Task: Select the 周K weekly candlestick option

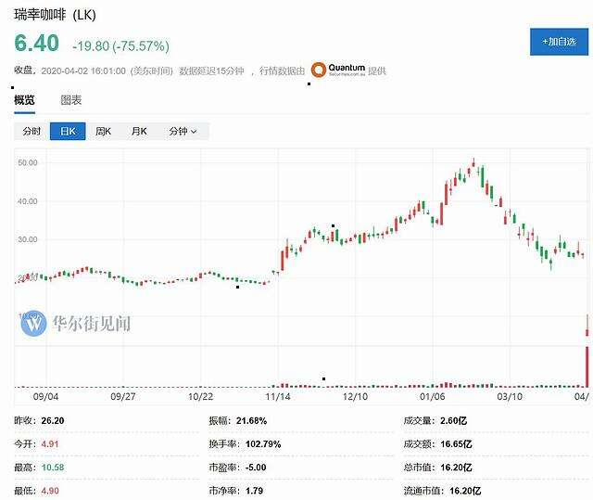Action: coord(103,132)
